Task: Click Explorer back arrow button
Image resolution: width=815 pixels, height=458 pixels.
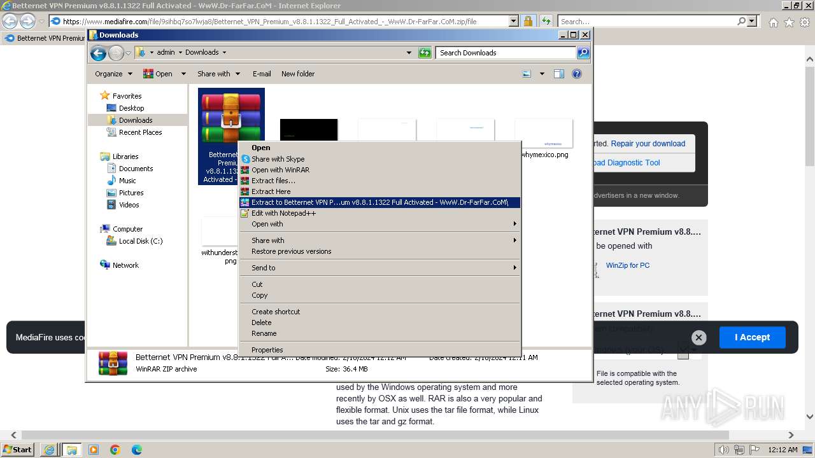Action: [x=98, y=53]
